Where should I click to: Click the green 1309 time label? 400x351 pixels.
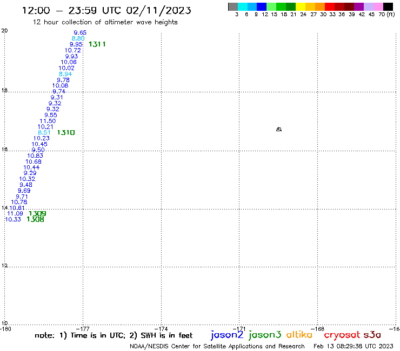point(37,214)
